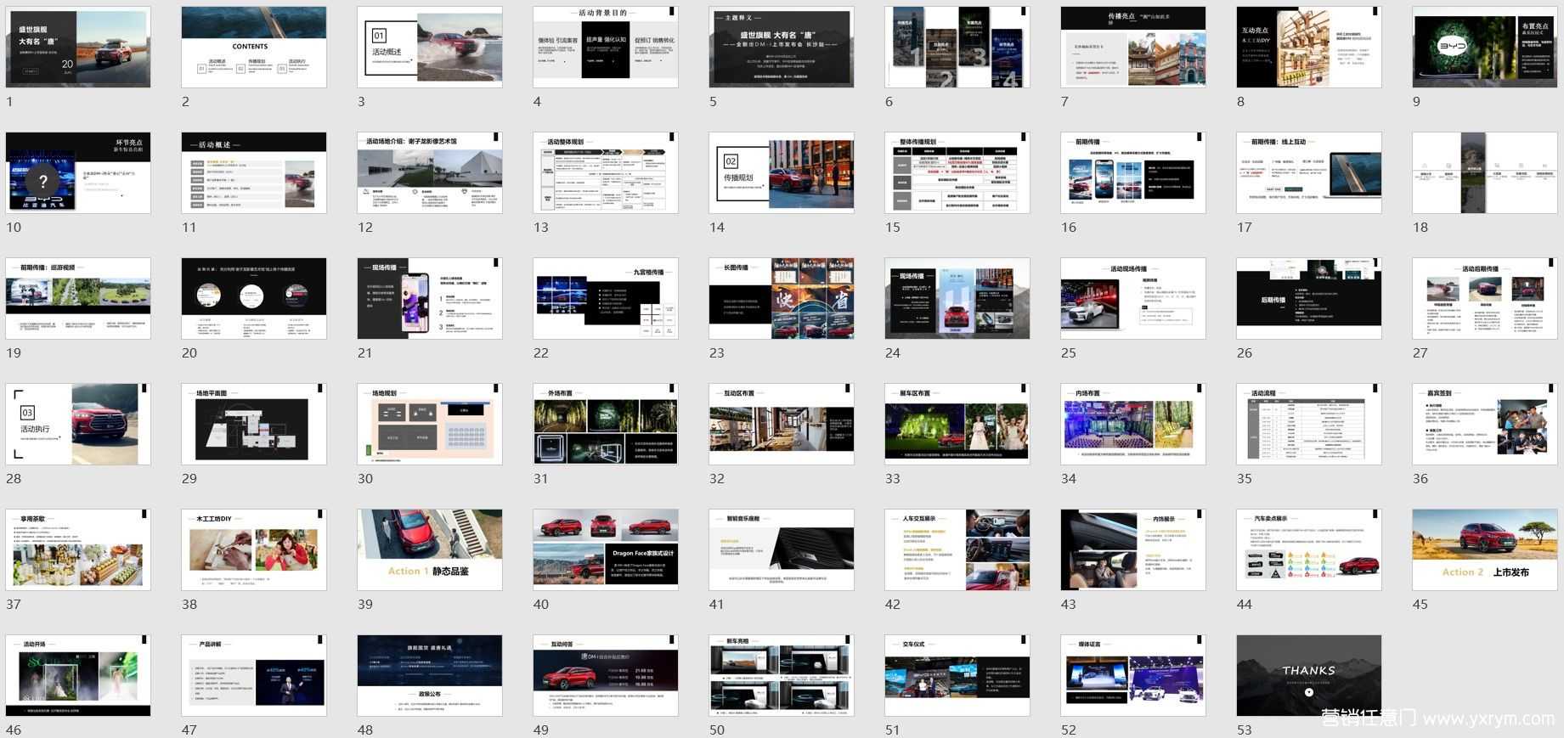Click slide 25 活动现场传播

(x=1133, y=298)
